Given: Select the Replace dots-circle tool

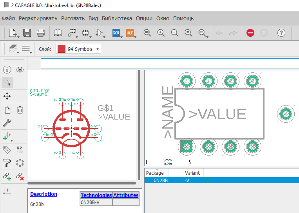Looking at the screenshot, I should pyautogui.click(x=20, y=163).
